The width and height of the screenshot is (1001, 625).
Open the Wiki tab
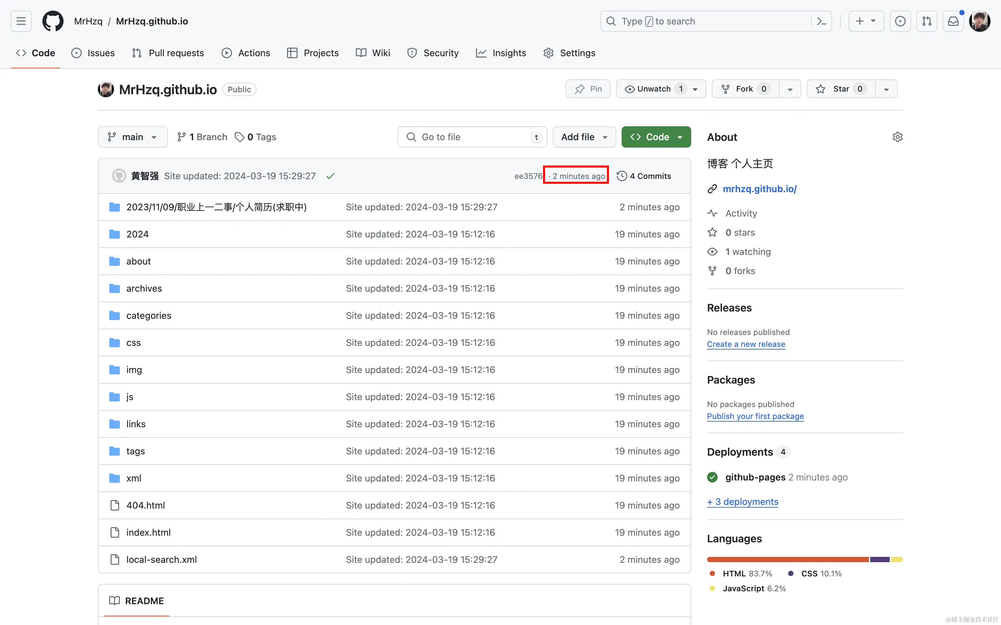pyautogui.click(x=373, y=53)
